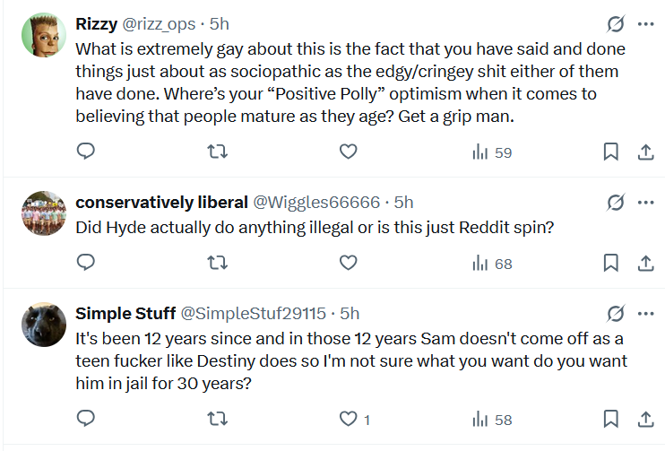665x451 pixels.
Task: Like Rizzy's post
Action: [x=349, y=152]
